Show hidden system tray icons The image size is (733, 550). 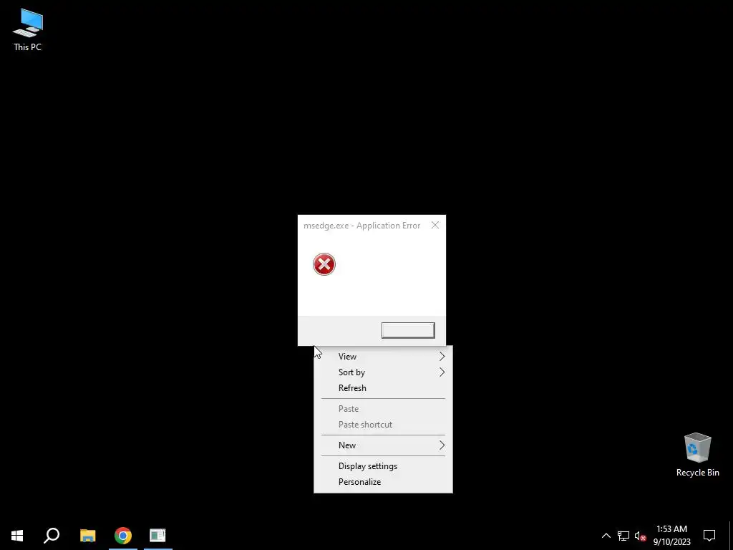click(606, 536)
